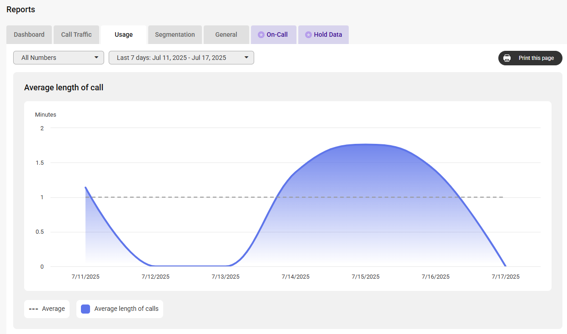567x334 pixels.
Task: Click the 1.5 y-axis value
Action: tap(40, 163)
